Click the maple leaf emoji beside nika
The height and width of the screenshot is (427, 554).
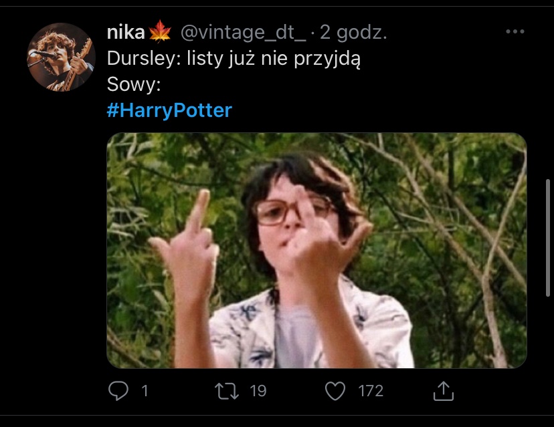(x=161, y=31)
